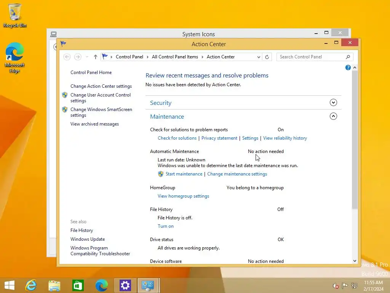
Task: Open View archived messages
Action: (x=94, y=124)
